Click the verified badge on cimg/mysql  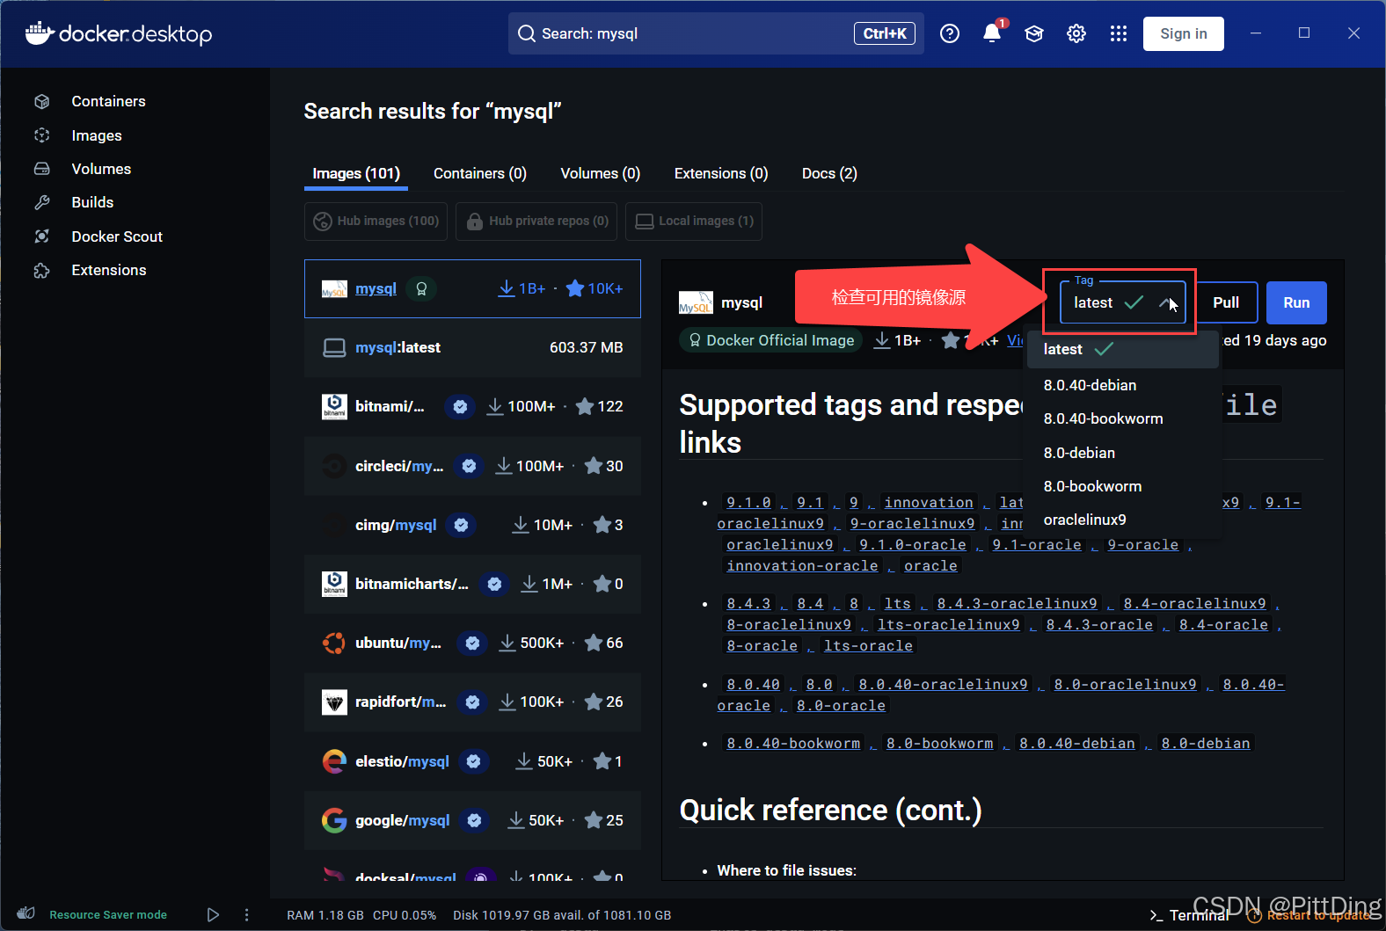[x=461, y=525]
